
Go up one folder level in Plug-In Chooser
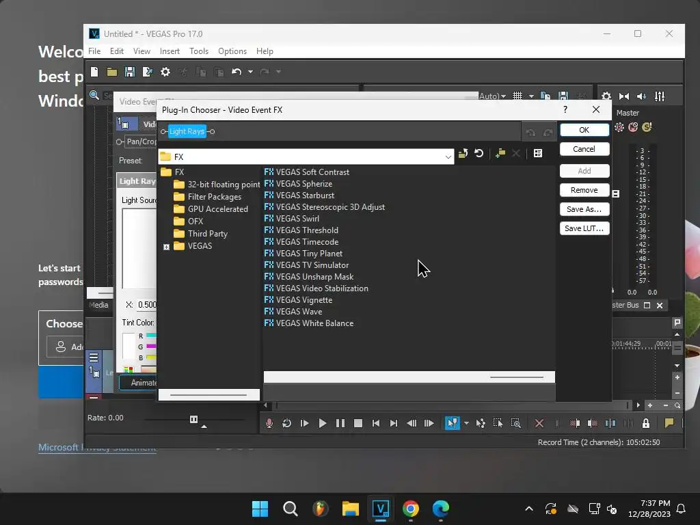(463, 154)
